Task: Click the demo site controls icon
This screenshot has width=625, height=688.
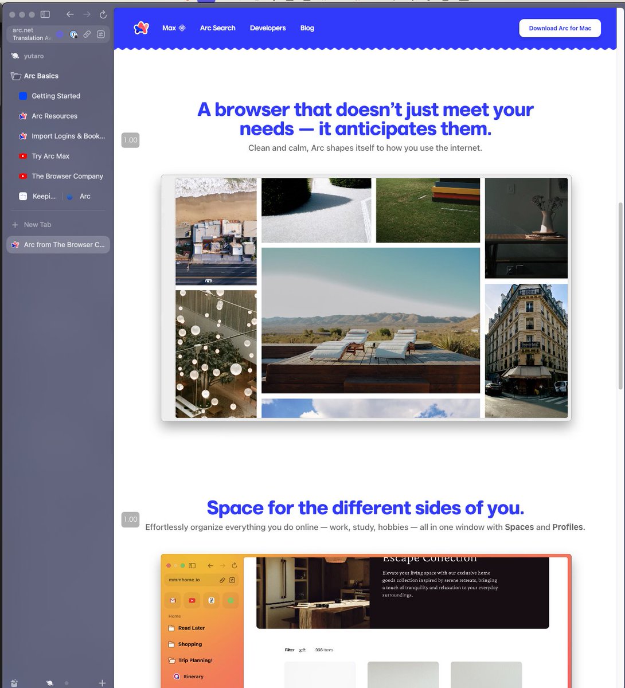Action: 232,580
